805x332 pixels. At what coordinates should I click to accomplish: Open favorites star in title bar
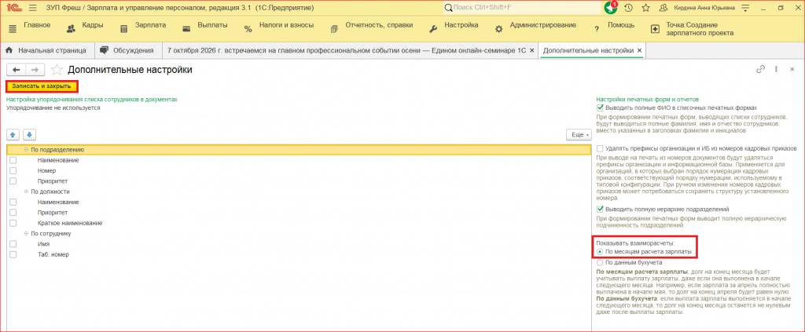(646, 8)
